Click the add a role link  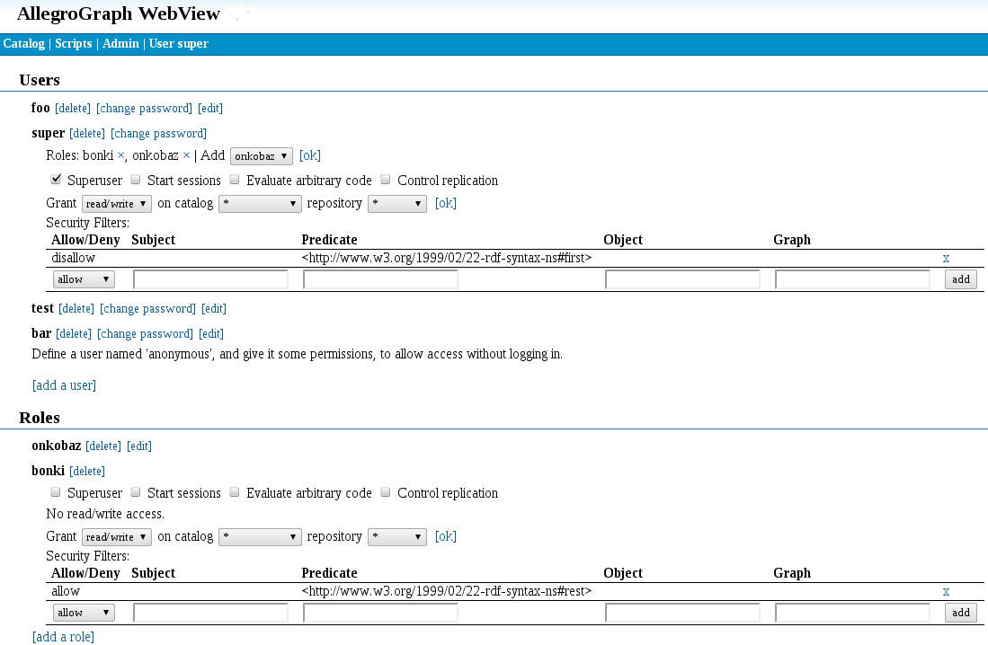(63, 636)
